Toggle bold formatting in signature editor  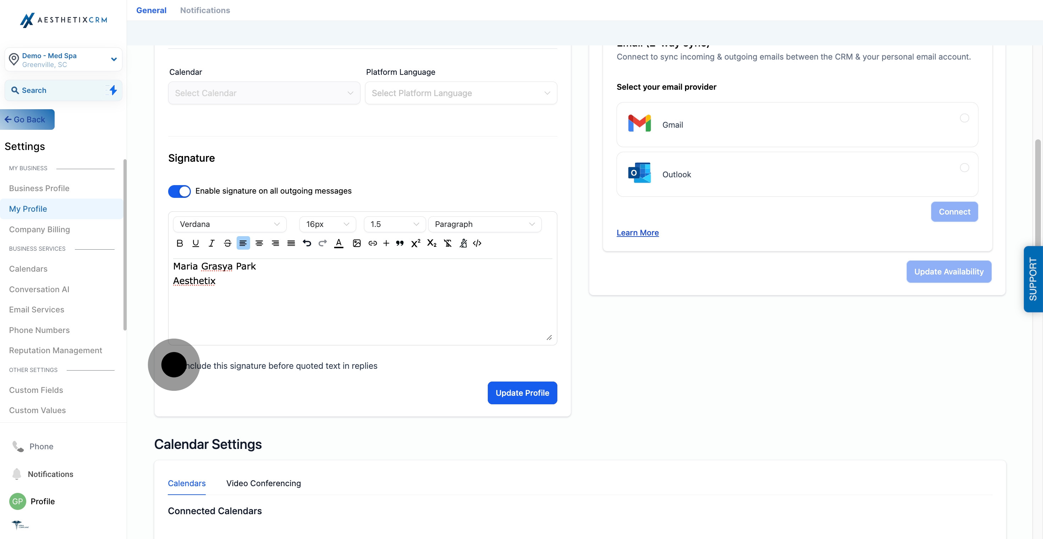[180, 243]
